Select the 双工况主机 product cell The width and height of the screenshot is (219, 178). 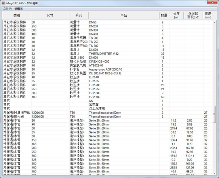[x=97, y=108]
